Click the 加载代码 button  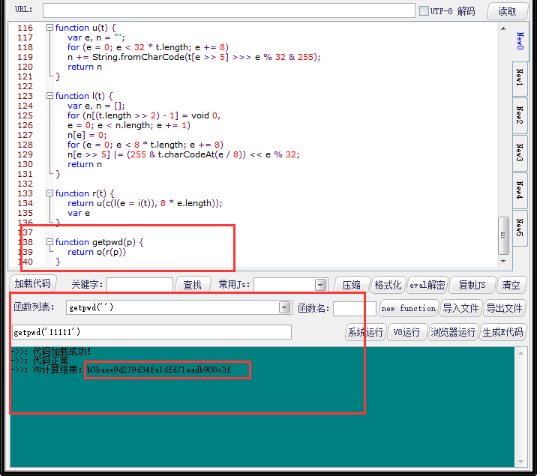pyautogui.click(x=33, y=283)
